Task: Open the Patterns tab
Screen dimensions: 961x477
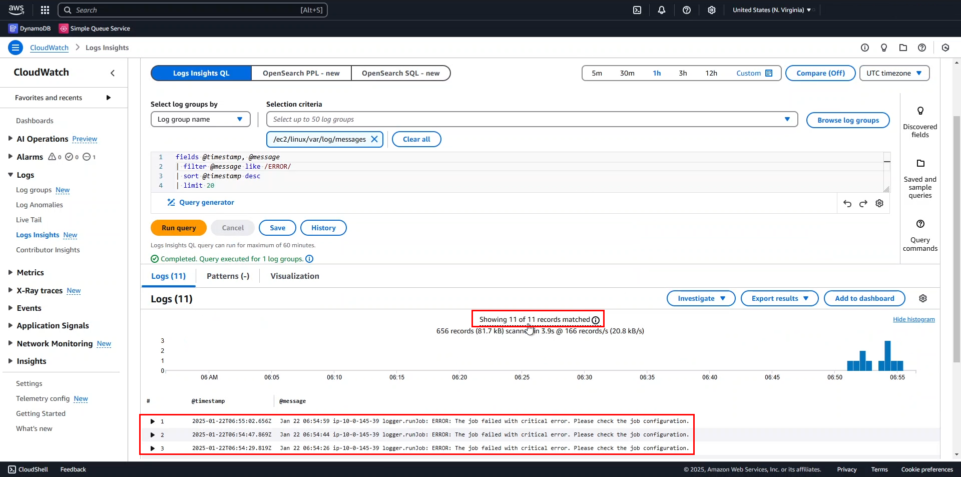Action: [228, 276]
